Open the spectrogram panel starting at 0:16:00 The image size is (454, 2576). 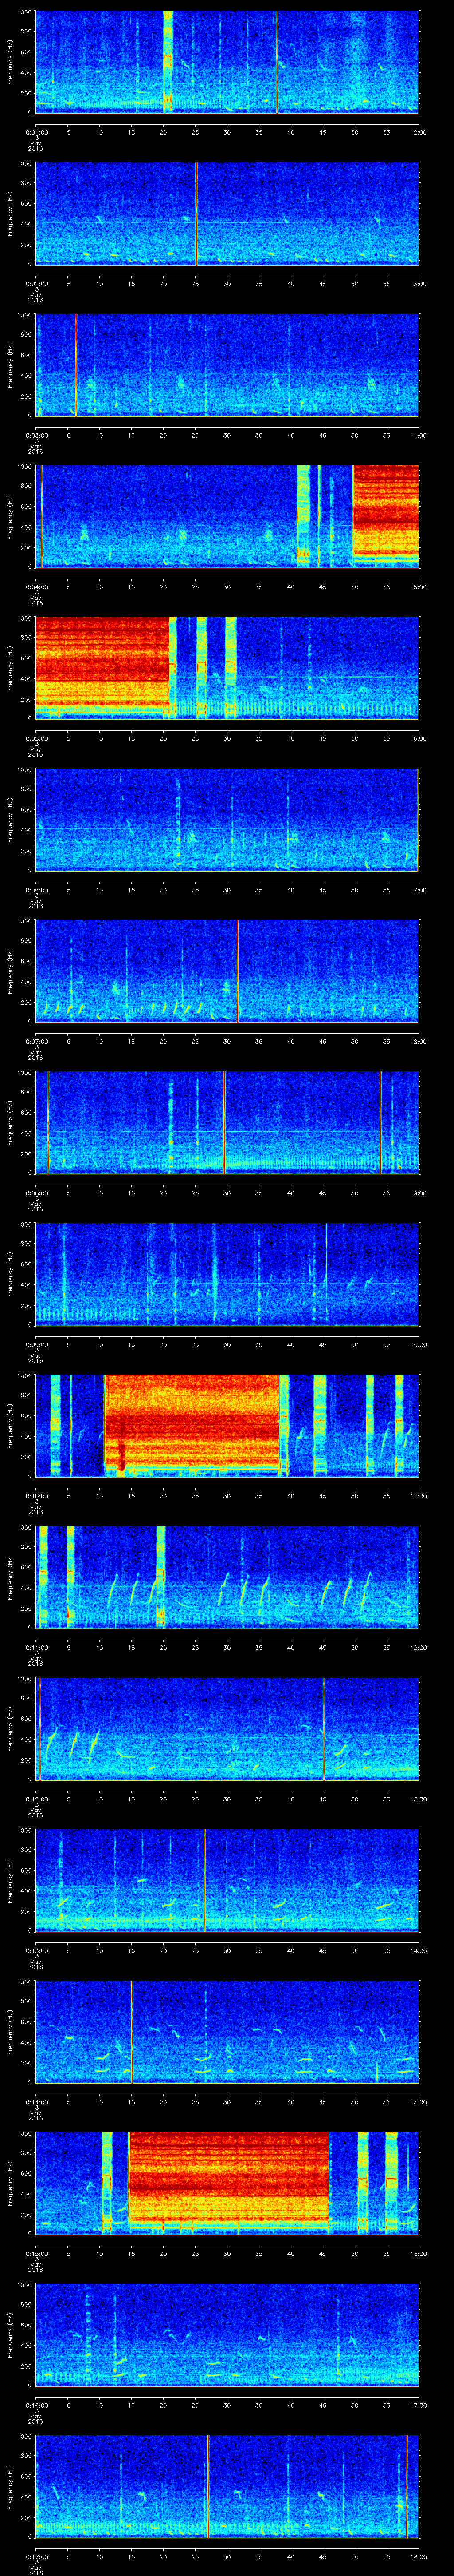point(227,2334)
